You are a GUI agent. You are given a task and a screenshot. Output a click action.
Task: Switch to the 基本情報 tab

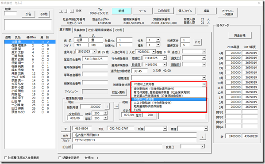click(65, 30)
